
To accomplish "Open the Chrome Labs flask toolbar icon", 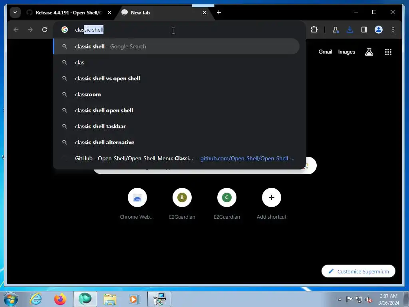I will click(x=336, y=30).
